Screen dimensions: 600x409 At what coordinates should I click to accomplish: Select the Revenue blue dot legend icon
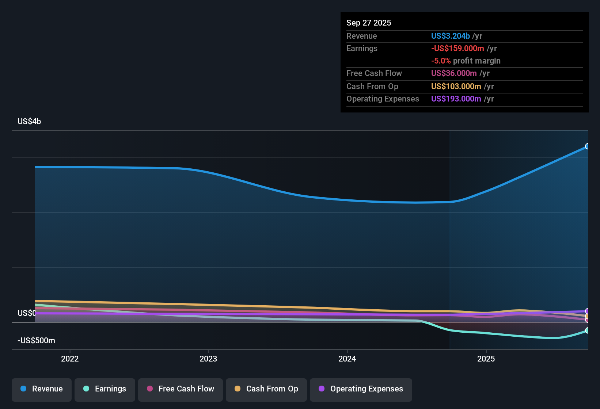[23, 389]
